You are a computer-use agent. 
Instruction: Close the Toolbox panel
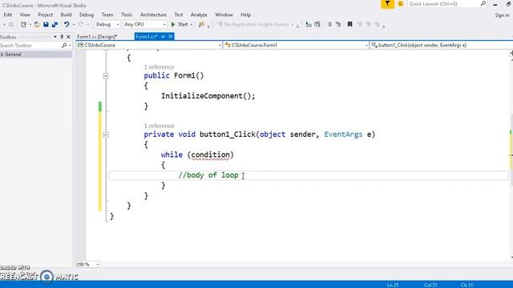click(68, 37)
